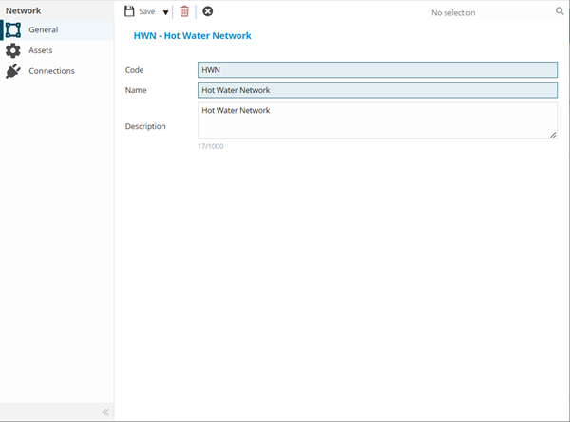Click the HWN - Hot Water Network title
This screenshot has width=570, height=422.
(x=192, y=36)
